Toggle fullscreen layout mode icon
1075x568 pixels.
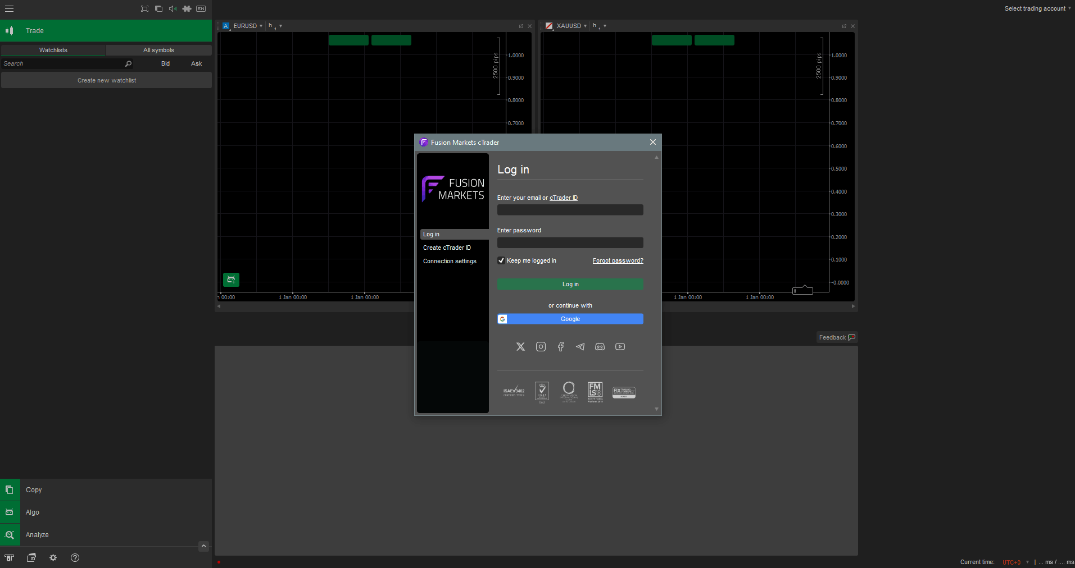pos(144,8)
